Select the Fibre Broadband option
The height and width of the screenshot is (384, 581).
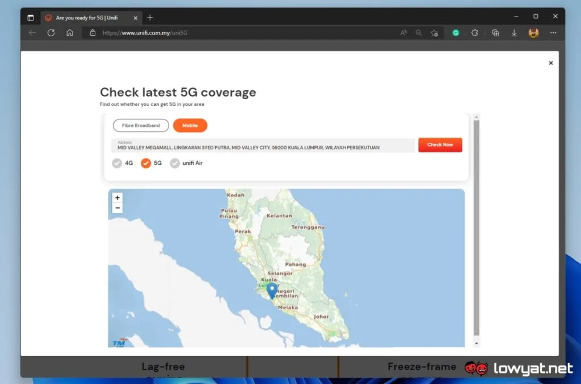tap(141, 125)
